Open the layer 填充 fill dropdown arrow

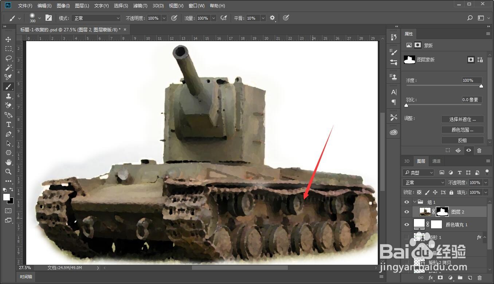click(486, 192)
